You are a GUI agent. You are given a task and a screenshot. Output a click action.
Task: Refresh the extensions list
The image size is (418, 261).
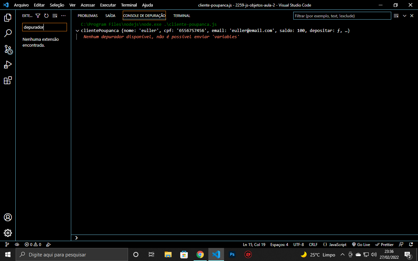tap(46, 16)
